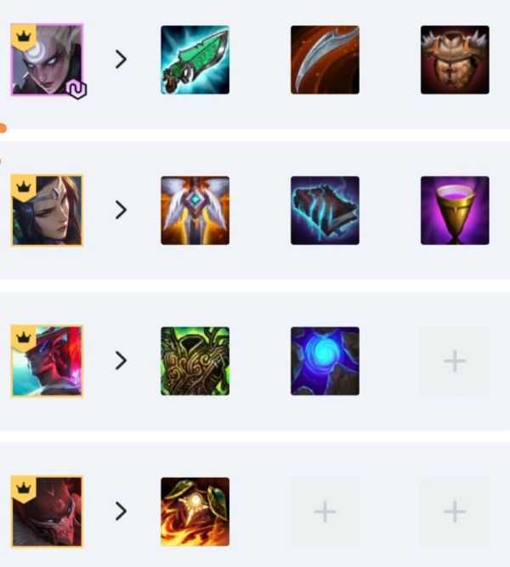Add a second item to the bottom champion row
Image resolution: width=510 pixels, height=567 pixels.
(325, 512)
